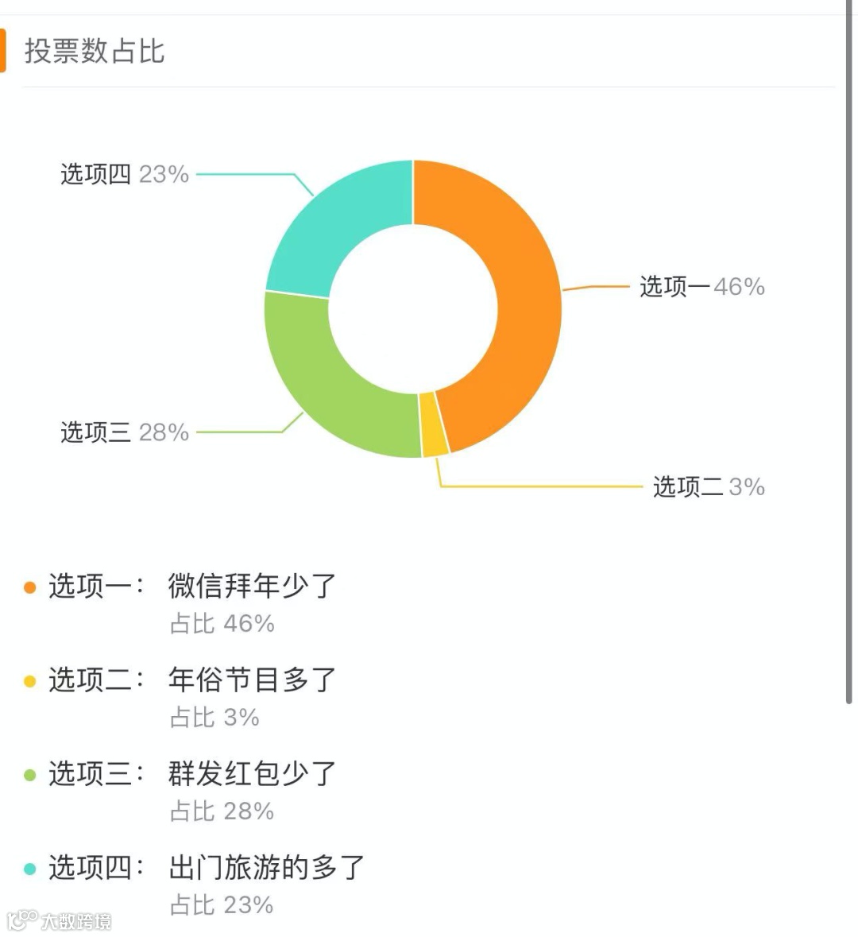The height and width of the screenshot is (937, 858).
Task: Click the 大数跨境 watermark logo
Action: point(59,920)
